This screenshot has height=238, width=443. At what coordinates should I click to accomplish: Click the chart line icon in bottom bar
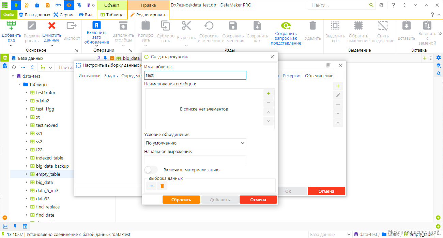click(x=5, y=226)
